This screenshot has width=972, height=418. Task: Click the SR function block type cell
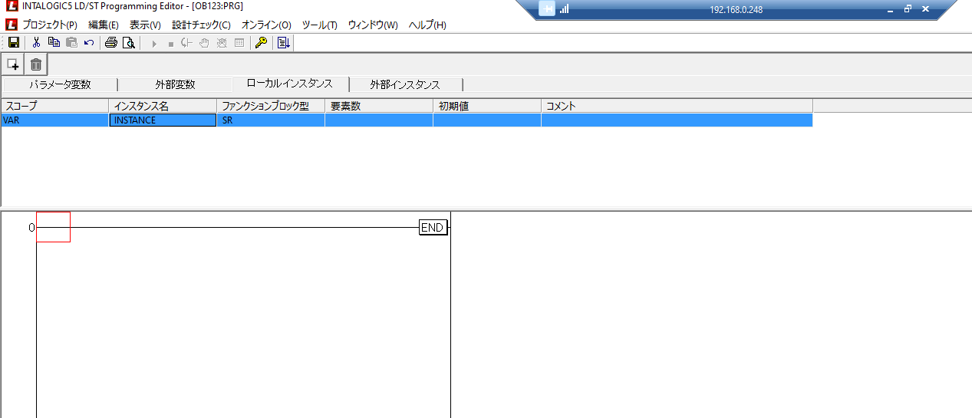[271, 120]
